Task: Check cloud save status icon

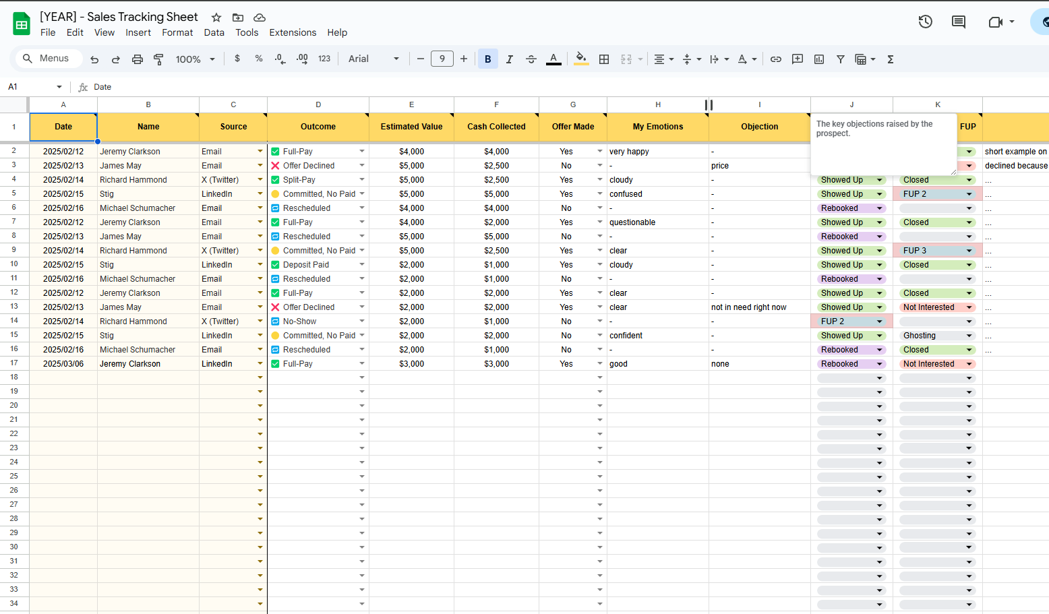Action: tap(260, 18)
